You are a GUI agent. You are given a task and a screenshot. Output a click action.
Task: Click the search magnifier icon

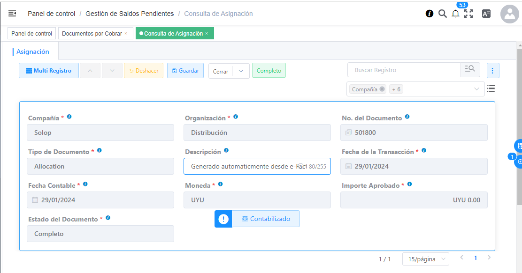pyautogui.click(x=442, y=14)
